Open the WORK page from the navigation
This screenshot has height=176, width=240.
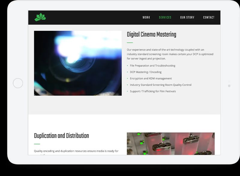146,17
